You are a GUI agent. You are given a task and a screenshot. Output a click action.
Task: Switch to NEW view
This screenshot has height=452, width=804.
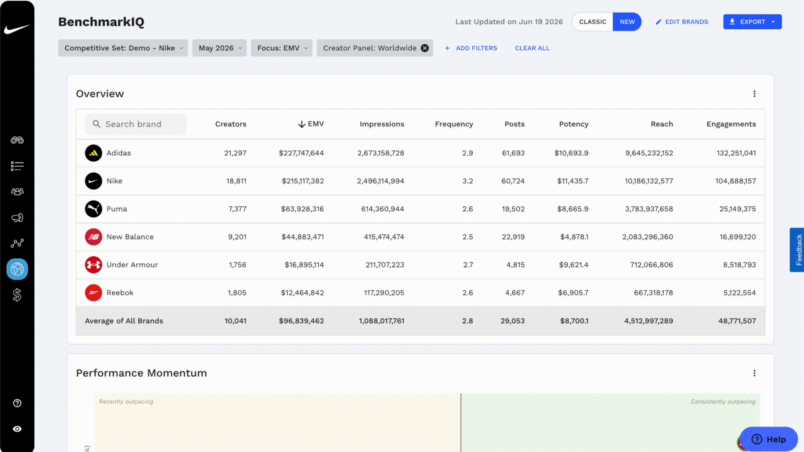627,22
